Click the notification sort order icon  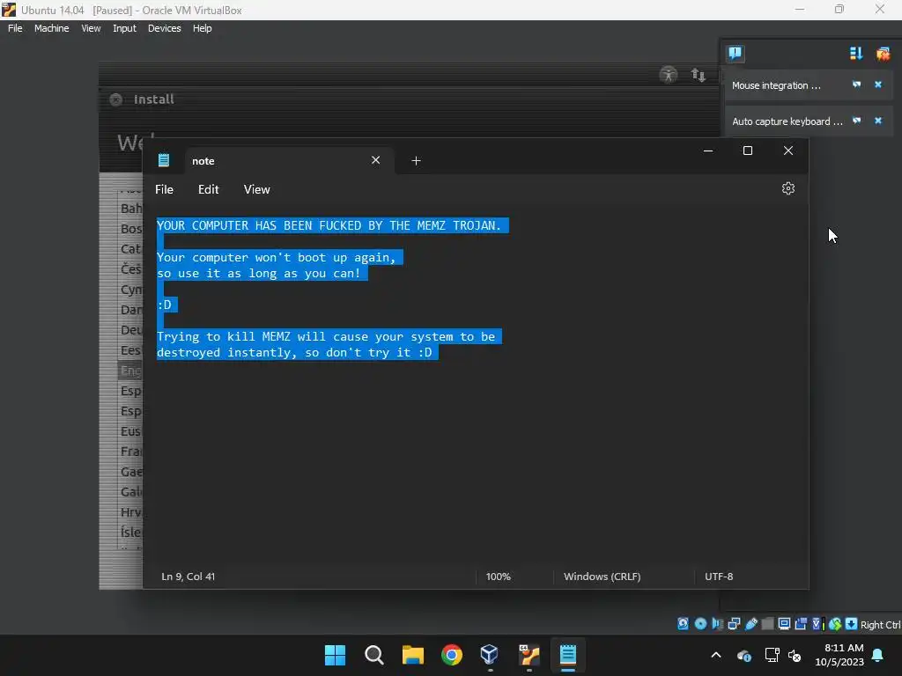856,54
